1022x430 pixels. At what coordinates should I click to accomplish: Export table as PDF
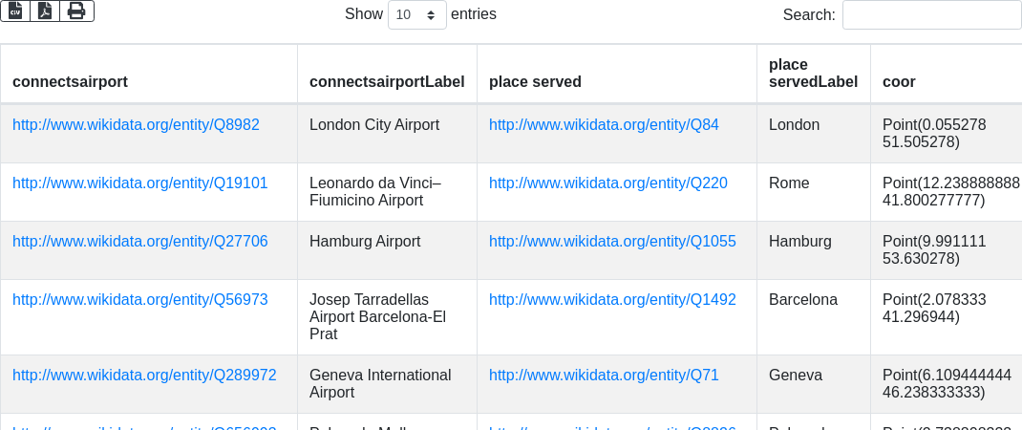[45, 11]
